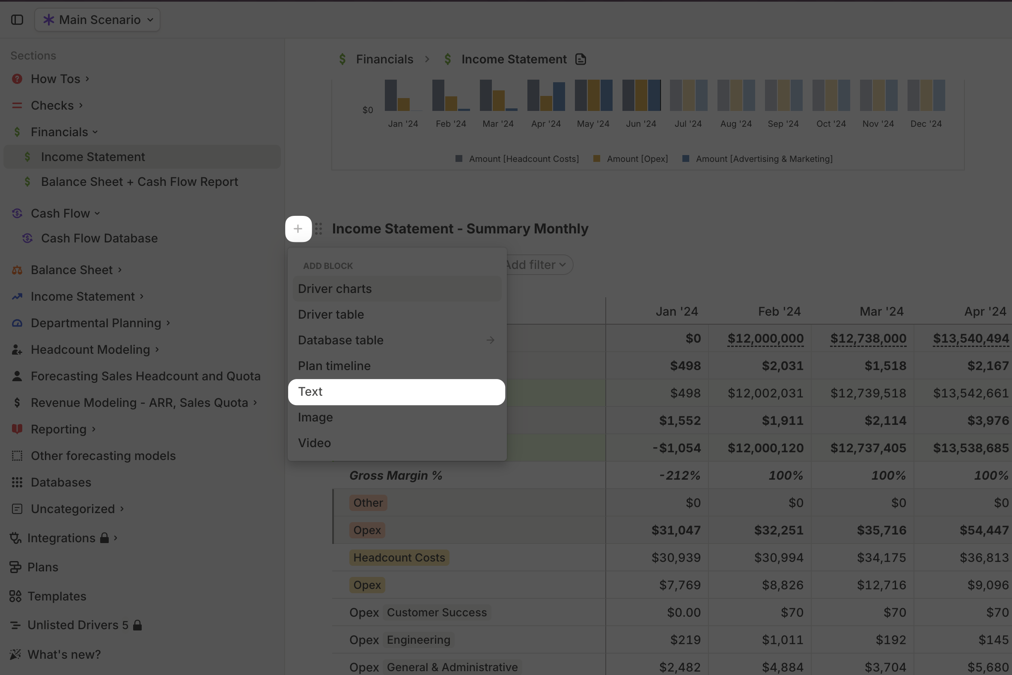Open What's new? item

pyautogui.click(x=64, y=654)
